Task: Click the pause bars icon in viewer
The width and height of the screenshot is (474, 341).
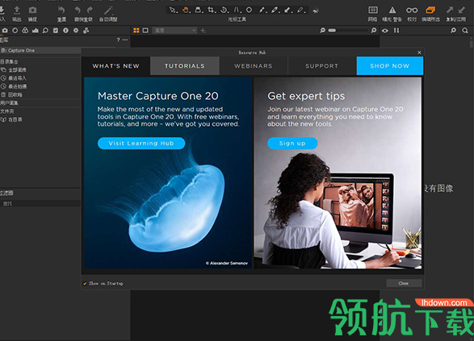Action: tap(396, 31)
